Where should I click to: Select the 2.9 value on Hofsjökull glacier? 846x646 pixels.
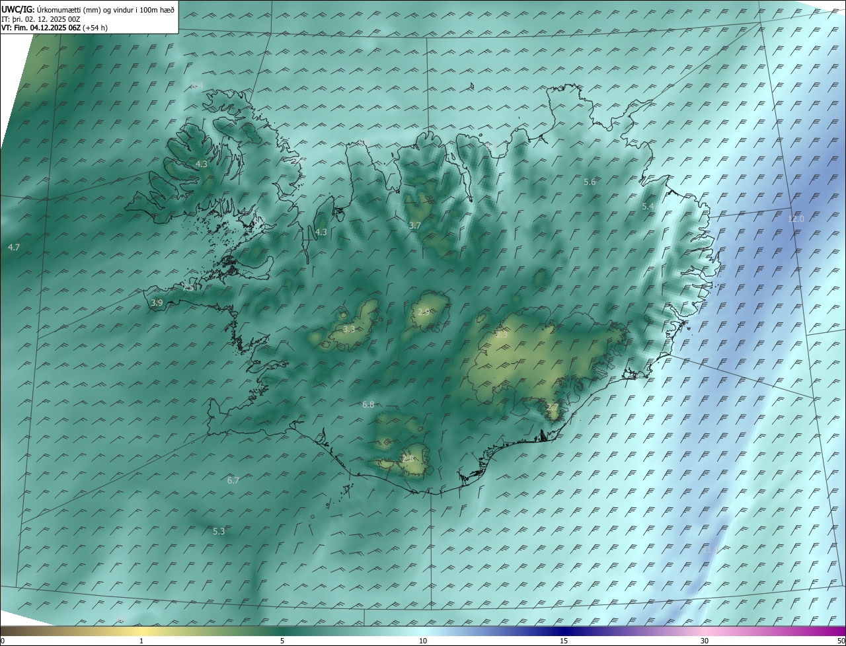(x=424, y=312)
